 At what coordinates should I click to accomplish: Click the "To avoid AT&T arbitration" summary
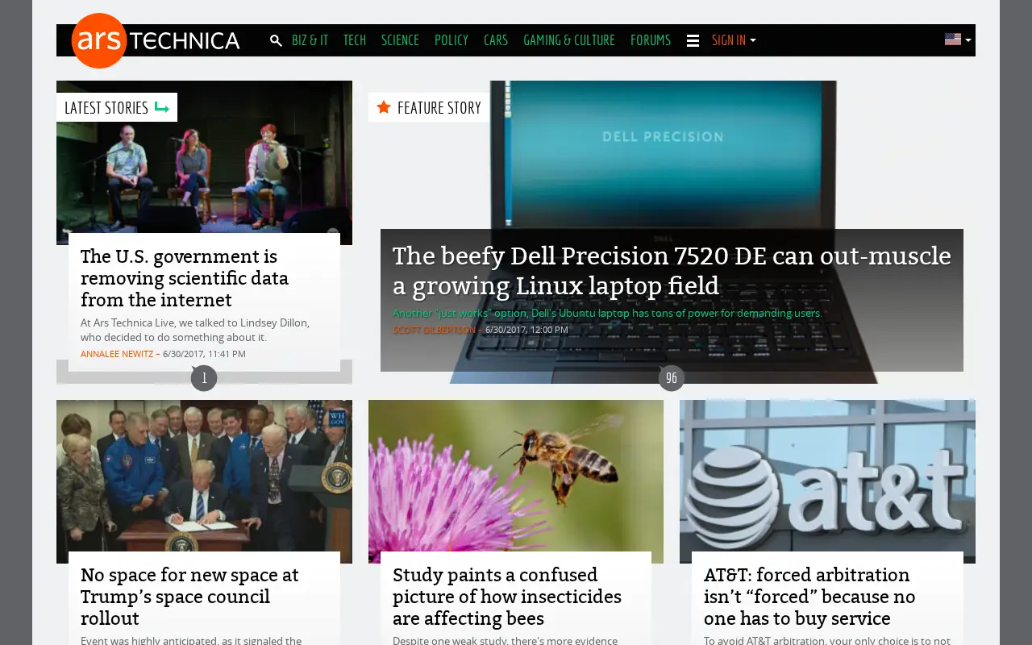click(827, 640)
